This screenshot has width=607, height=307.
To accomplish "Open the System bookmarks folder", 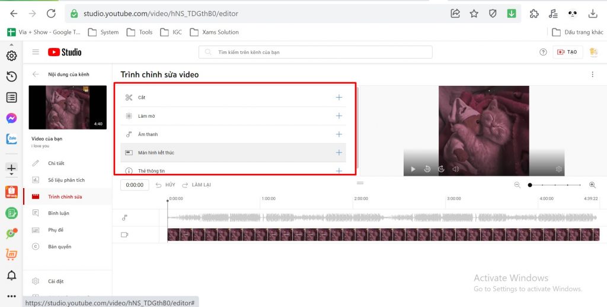I will [x=103, y=32].
